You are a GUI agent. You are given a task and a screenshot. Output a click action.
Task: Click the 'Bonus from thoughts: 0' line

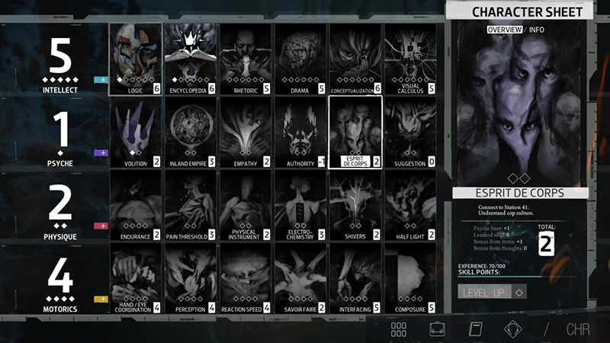tap(500, 248)
